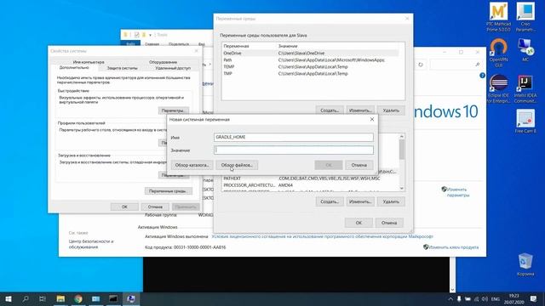
Task: Close the New System Variable dialog
Action: [x=372, y=119]
